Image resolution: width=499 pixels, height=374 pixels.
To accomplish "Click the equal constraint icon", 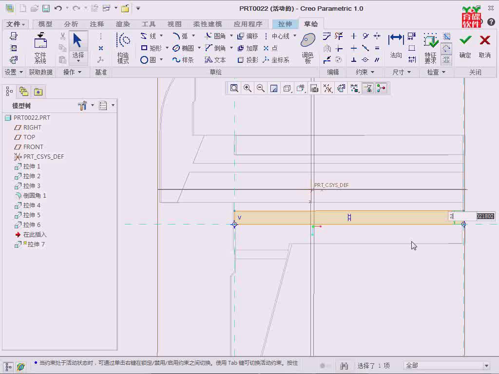I will [x=377, y=48].
